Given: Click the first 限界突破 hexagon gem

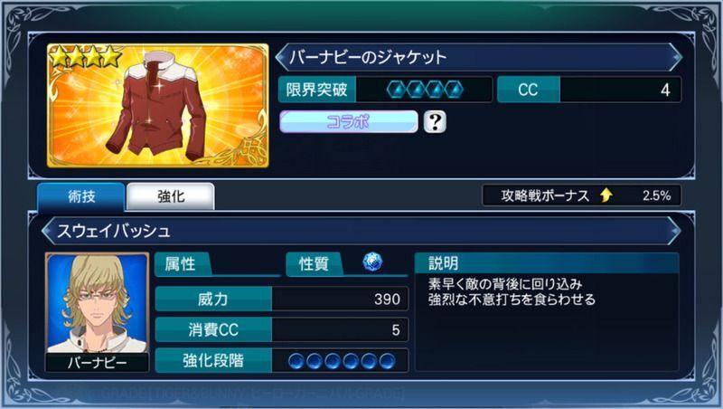Looking at the screenshot, I should pyautogui.click(x=396, y=90).
